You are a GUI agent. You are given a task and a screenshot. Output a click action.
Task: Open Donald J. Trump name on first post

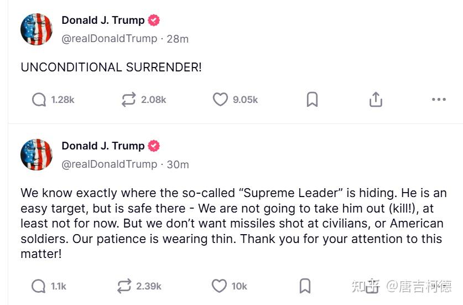[103, 20]
